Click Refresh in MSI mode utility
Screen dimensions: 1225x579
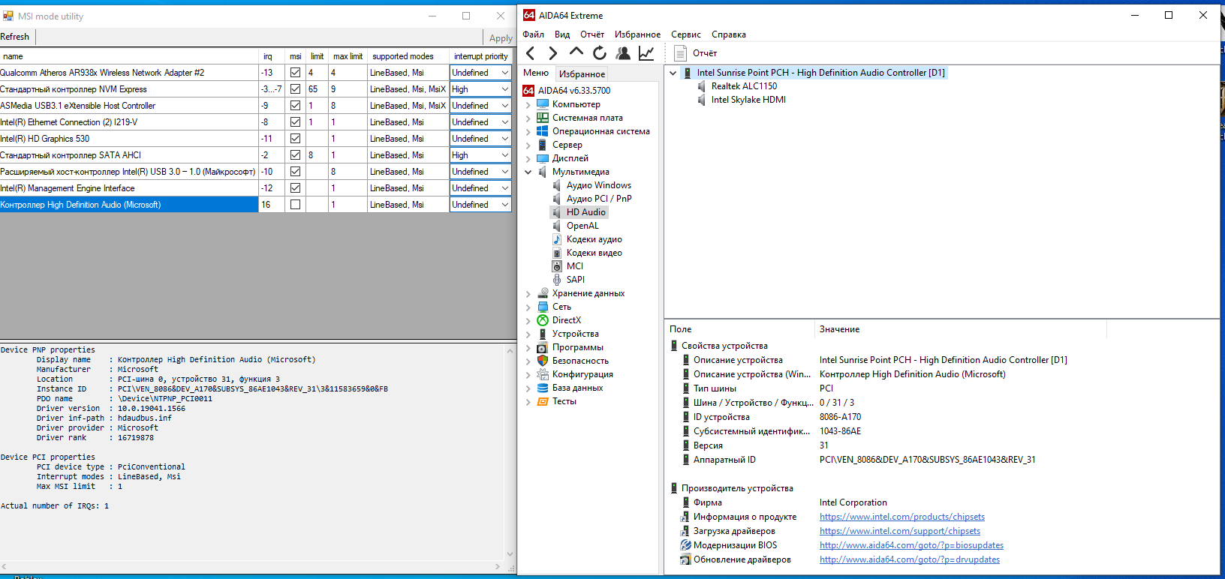15,37
